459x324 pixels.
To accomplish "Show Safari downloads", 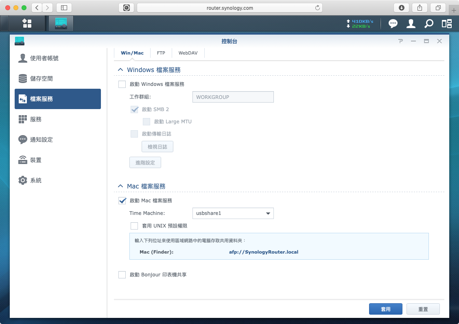I will point(401,8).
